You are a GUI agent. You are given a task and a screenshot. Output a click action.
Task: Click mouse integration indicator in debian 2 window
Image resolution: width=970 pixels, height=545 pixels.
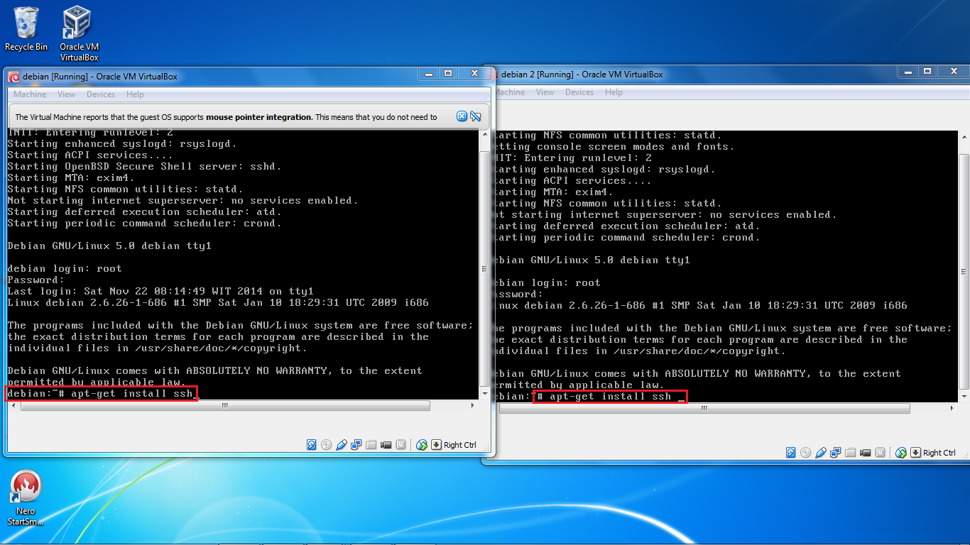pos(901,453)
